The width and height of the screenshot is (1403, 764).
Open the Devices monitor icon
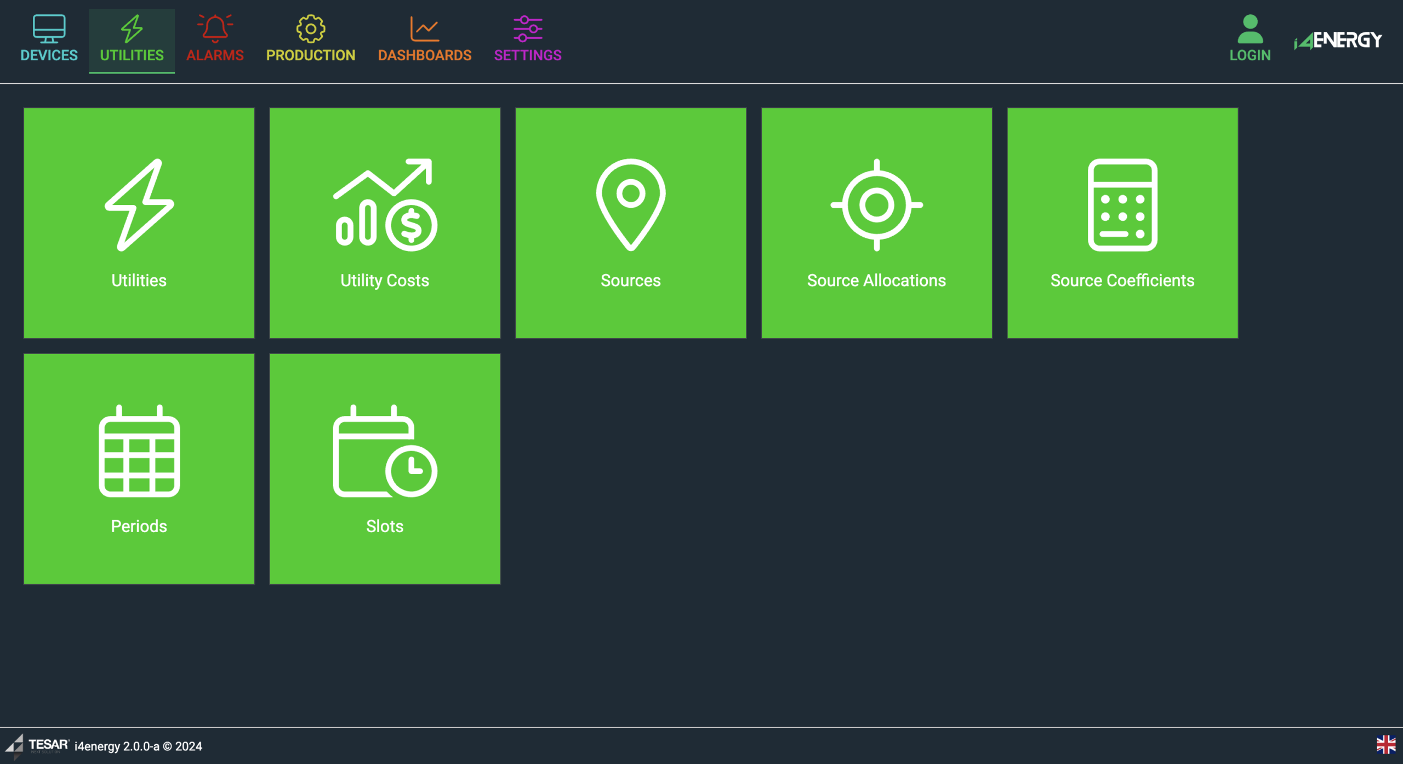point(49,28)
